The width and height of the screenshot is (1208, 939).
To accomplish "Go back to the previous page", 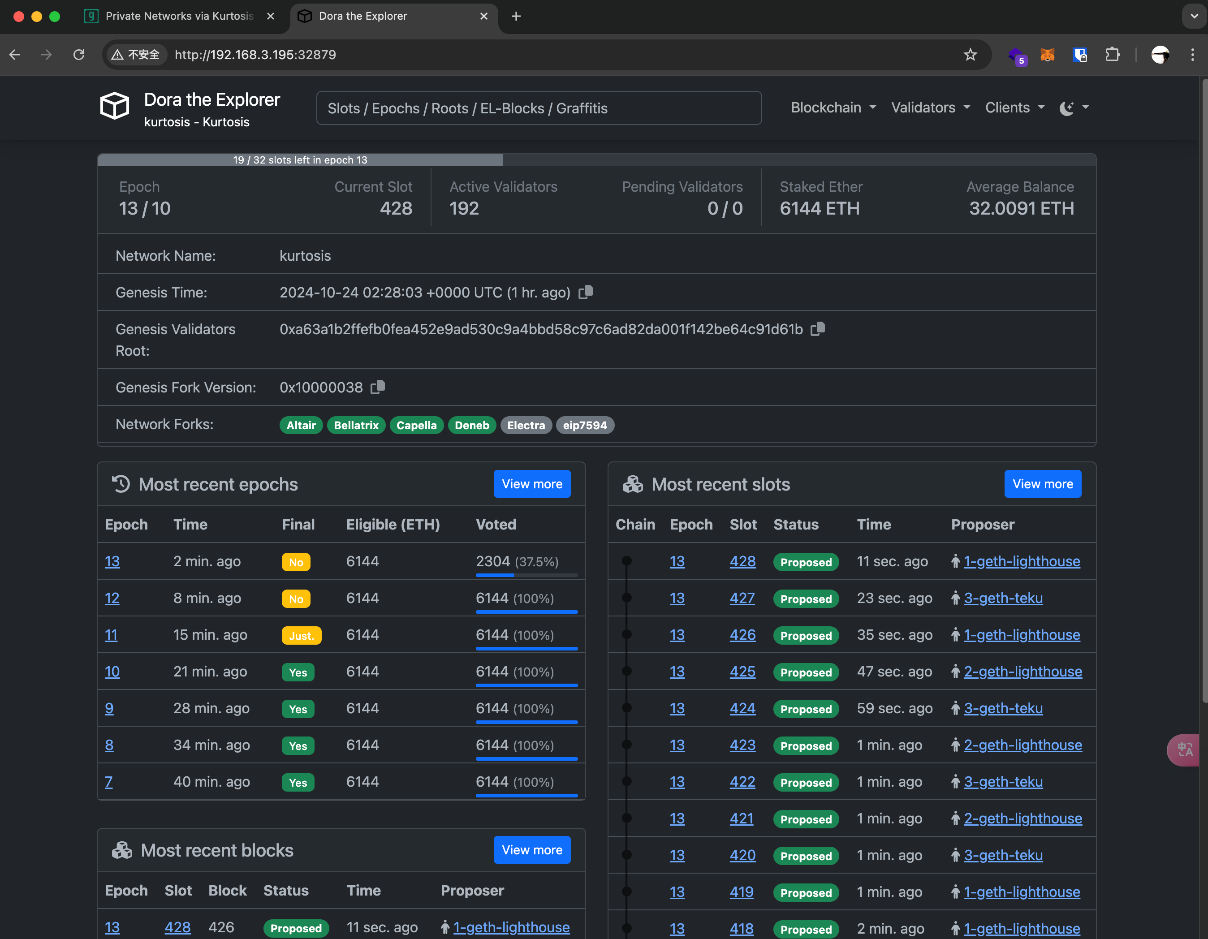I will click(x=15, y=55).
